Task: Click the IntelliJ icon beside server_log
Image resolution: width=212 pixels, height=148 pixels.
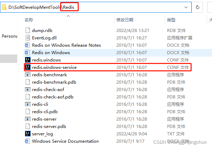Action: click(28, 134)
